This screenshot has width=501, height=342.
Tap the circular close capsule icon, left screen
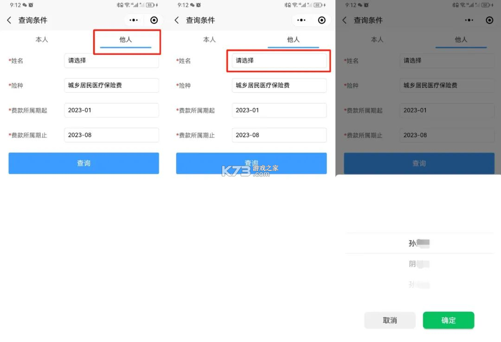point(154,20)
